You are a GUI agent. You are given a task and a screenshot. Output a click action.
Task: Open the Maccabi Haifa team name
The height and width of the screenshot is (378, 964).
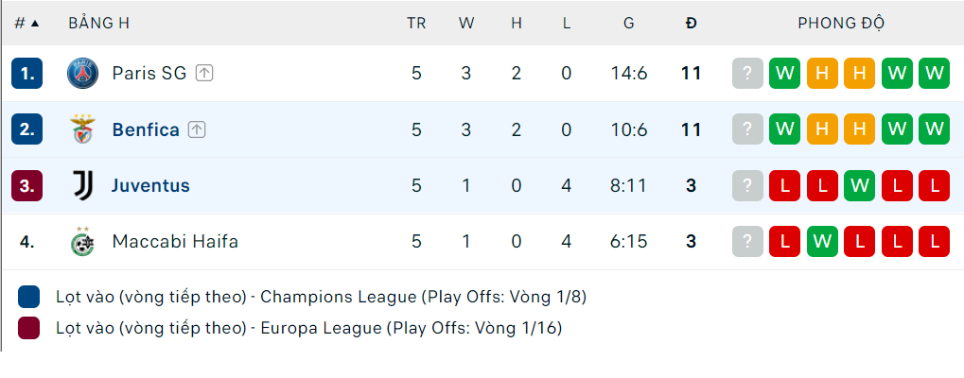click(x=175, y=242)
